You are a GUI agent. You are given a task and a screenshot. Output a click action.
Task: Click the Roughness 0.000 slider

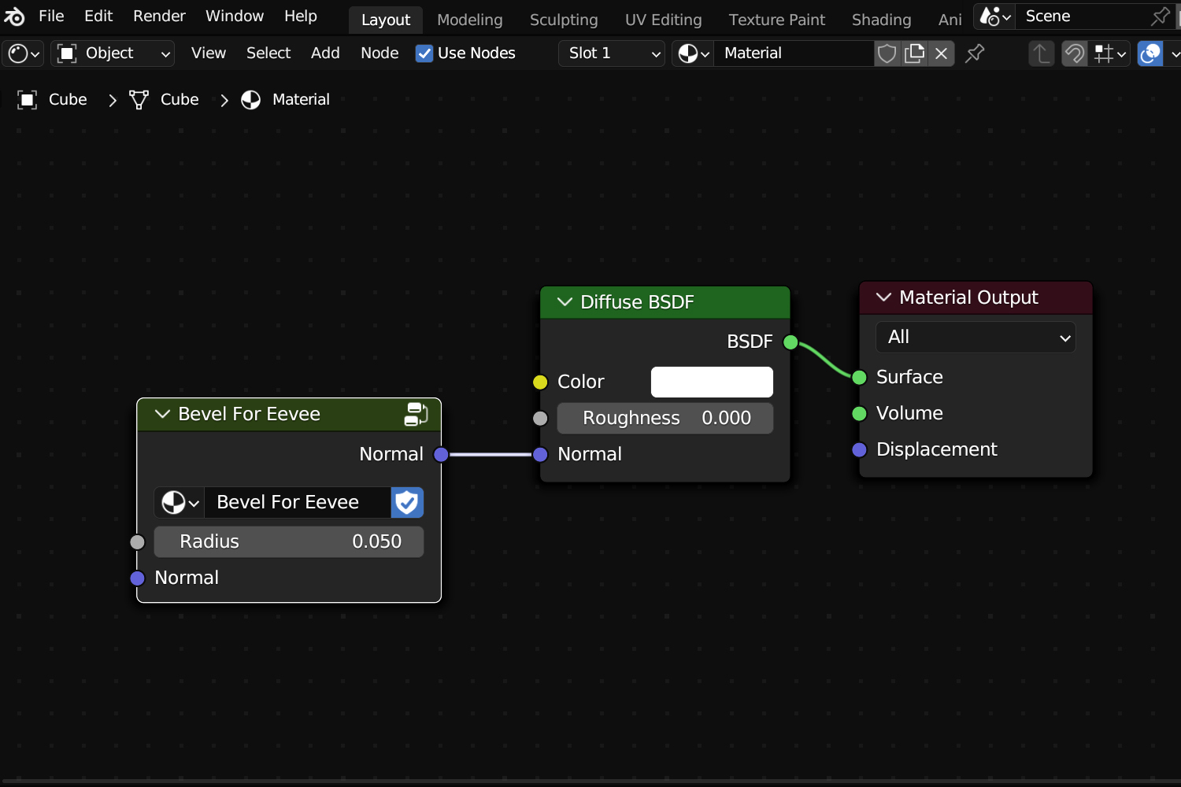tap(665, 419)
